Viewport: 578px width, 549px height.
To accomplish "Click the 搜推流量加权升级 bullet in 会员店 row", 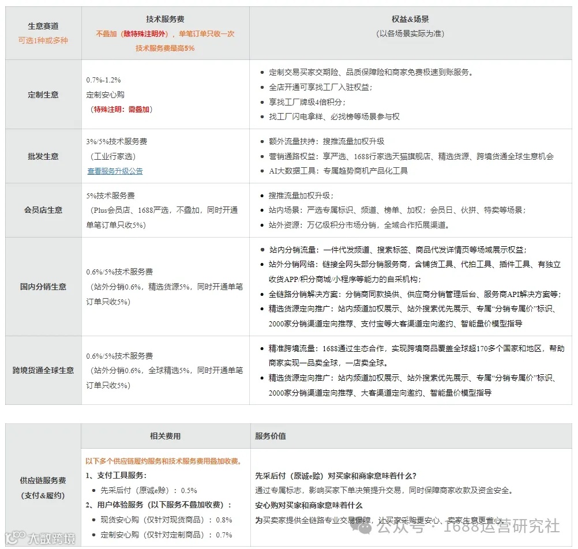I will (301, 195).
